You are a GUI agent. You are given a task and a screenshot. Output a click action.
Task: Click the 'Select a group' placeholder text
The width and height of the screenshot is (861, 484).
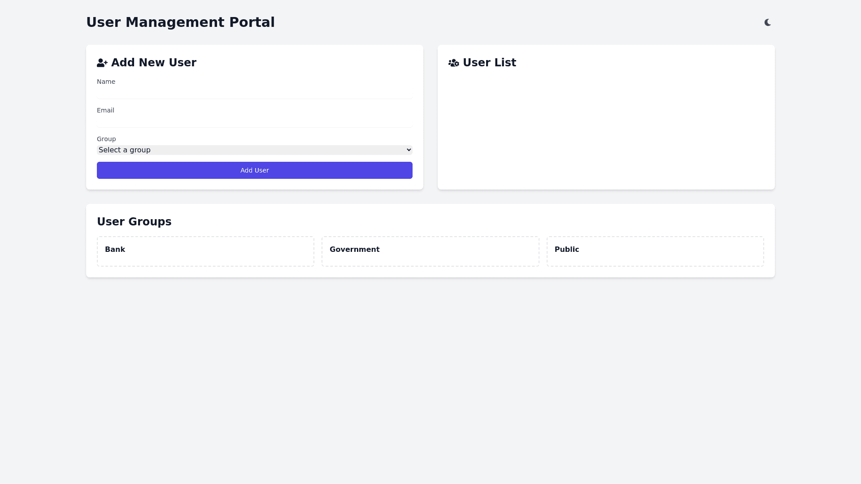coord(125,150)
